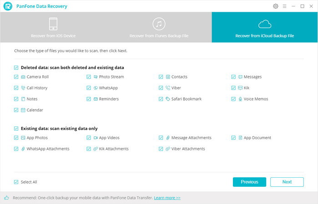Click the PanFone Data Recovery logo
The height and width of the screenshot is (204, 318).
[8, 6]
